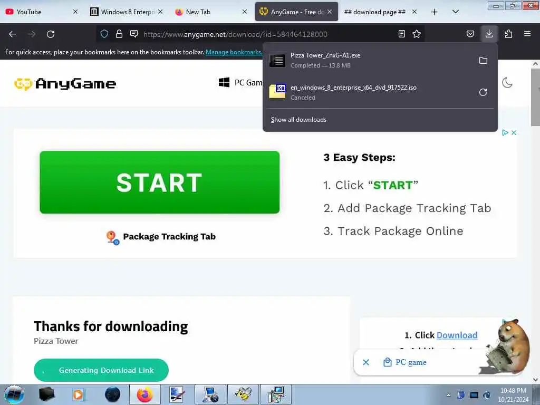540x405 pixels.
Task: Toggle reader view icon in address bar
Action: [401, 34]
